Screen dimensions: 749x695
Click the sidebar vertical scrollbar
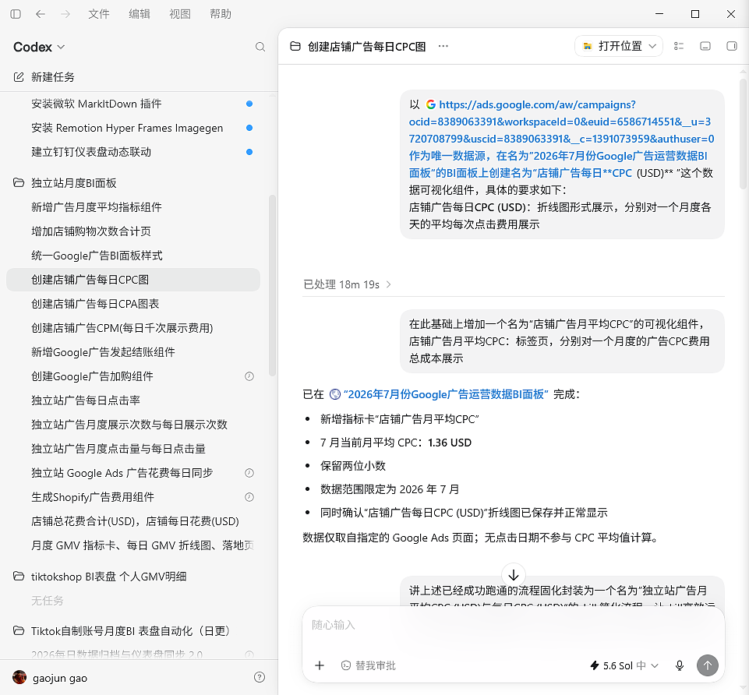(272, 286)
